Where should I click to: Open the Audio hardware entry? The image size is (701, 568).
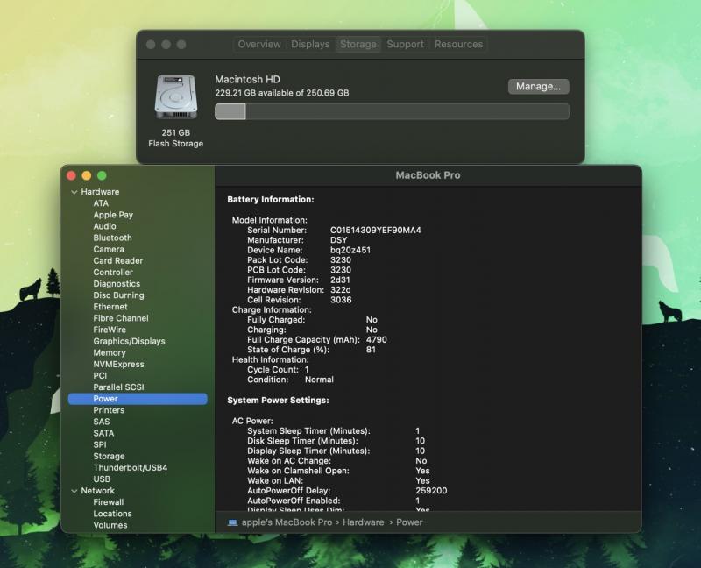click(x=104, y=226)
